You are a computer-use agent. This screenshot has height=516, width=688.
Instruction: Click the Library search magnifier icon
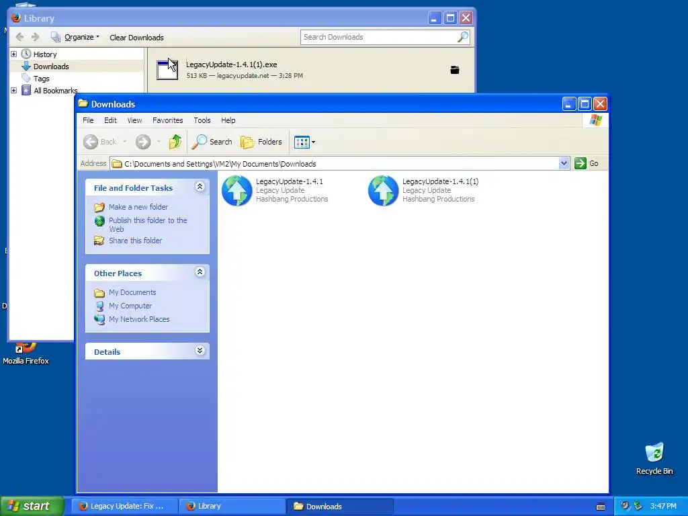point(463,38)
